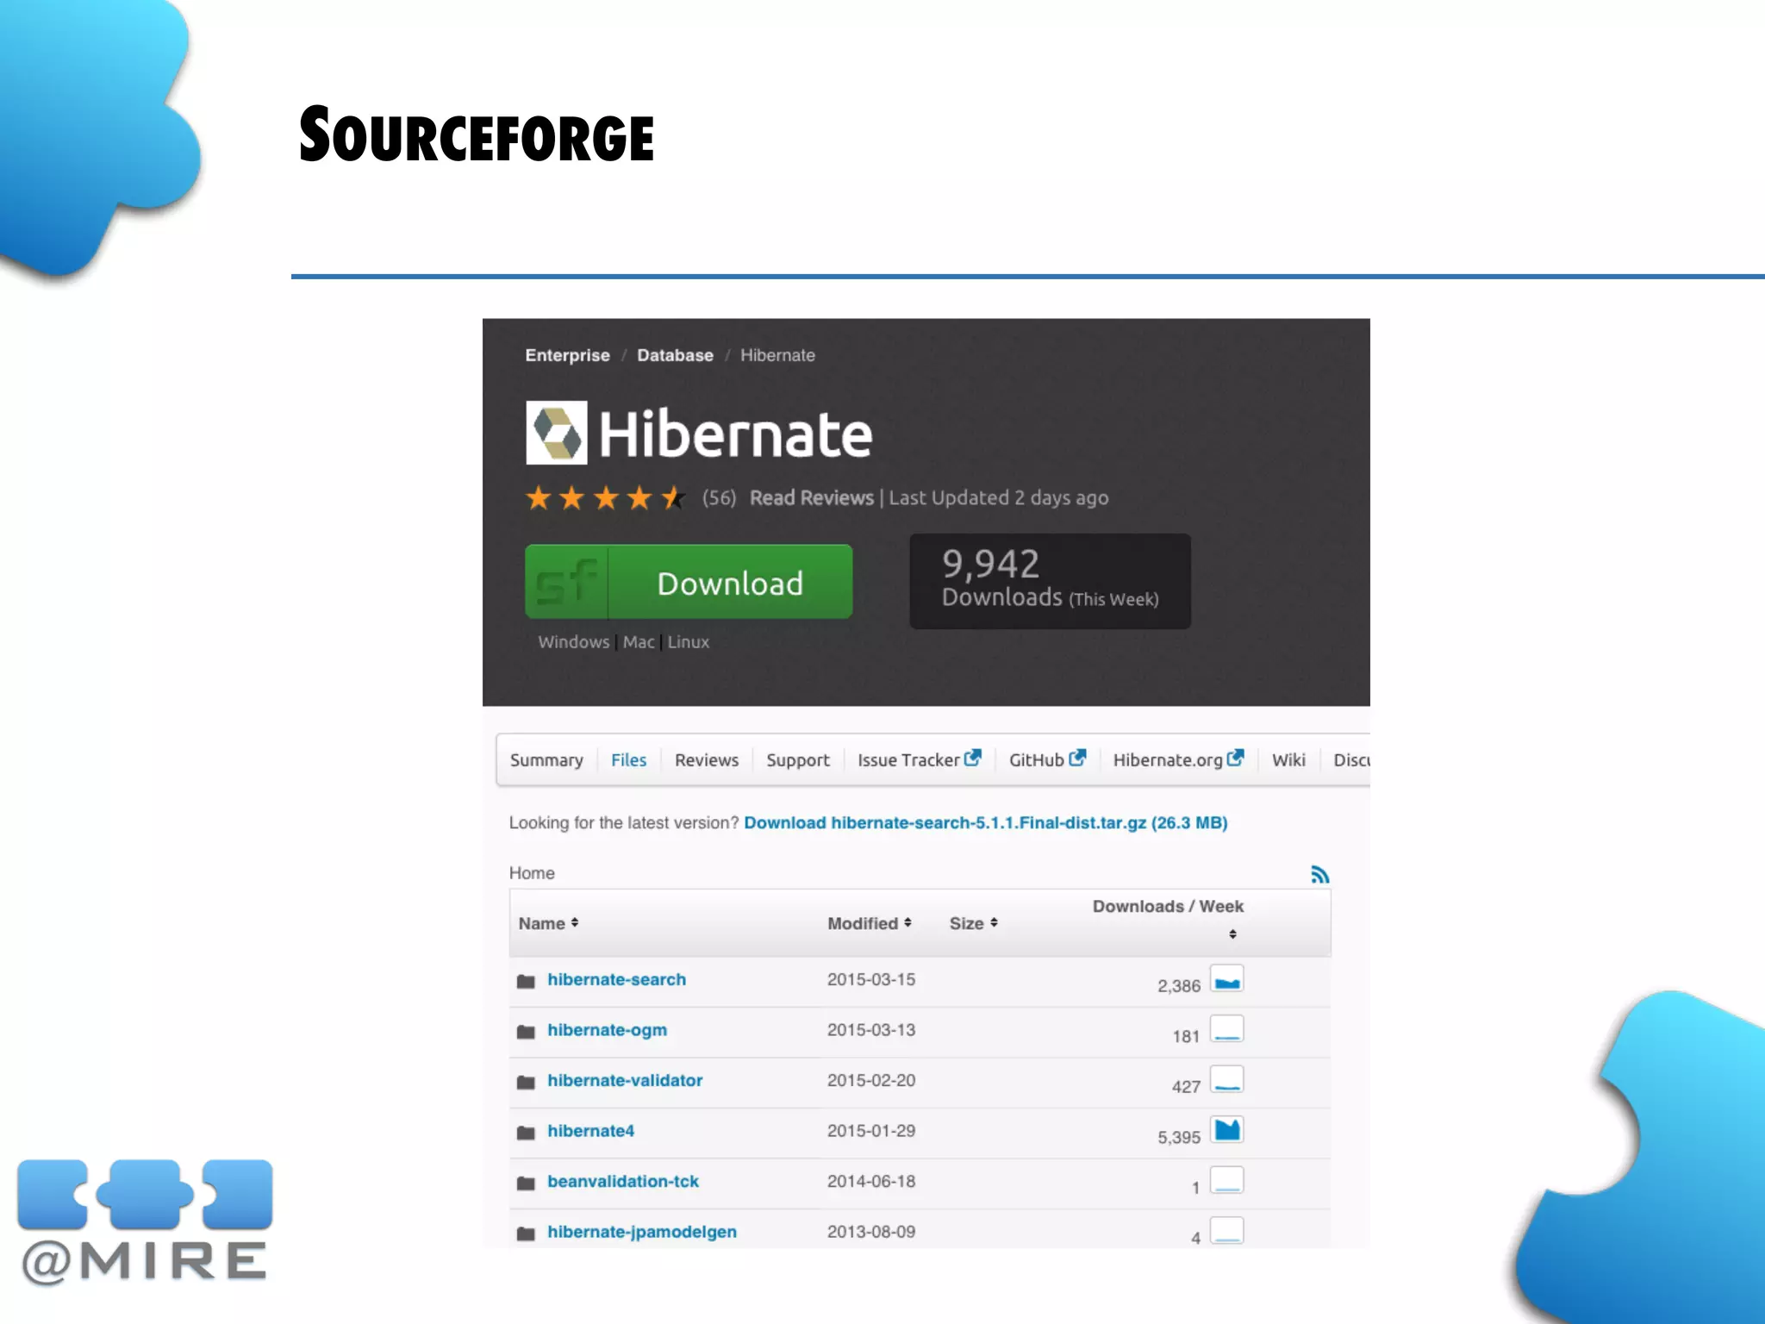Open the Issue Tracker tab

click(919, 759)
